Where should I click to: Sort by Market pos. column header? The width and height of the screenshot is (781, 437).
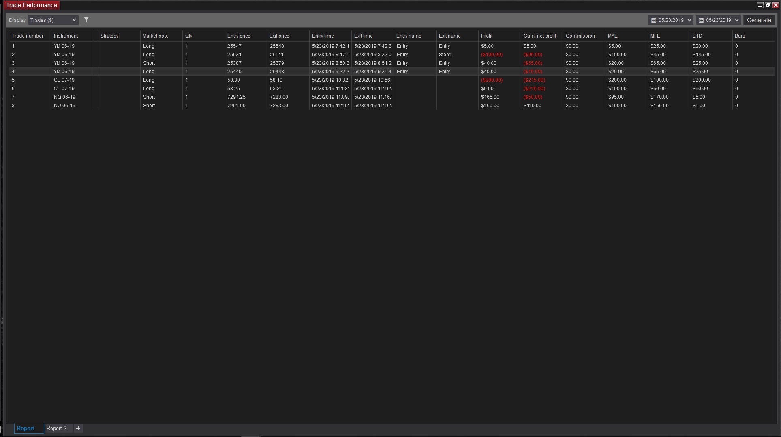161,36
